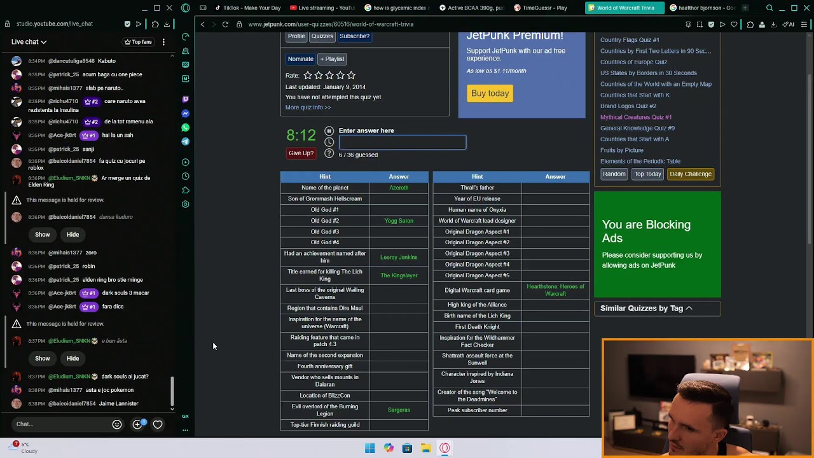Viewport: 814px width, 458px height.
Task: Click the heart reaction icon in chat
Action: click(158, 424)
